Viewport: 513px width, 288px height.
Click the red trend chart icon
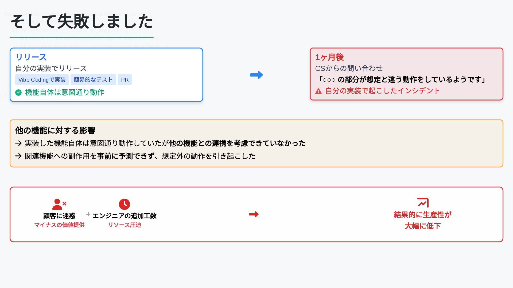[x=423, y=203]
